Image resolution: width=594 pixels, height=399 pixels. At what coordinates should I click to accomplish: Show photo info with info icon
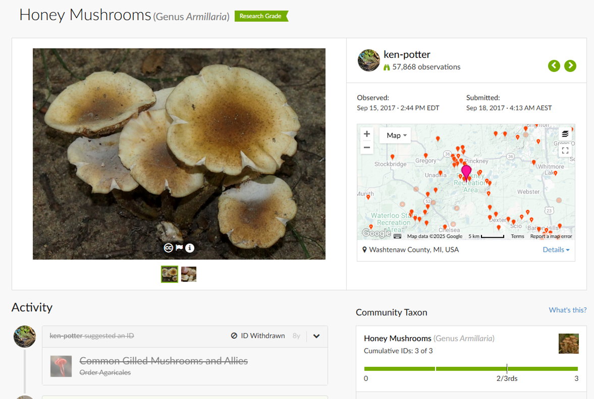coord(190,248)
